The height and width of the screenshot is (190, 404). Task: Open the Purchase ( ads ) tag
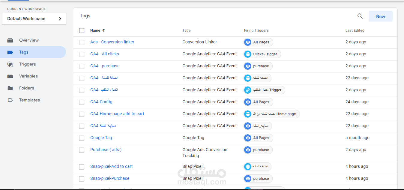[x=106, y=150]
